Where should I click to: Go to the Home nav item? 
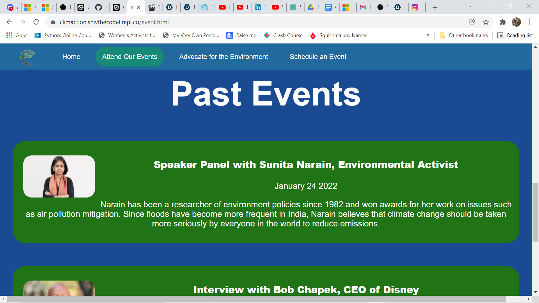click(x=71, y=57)
